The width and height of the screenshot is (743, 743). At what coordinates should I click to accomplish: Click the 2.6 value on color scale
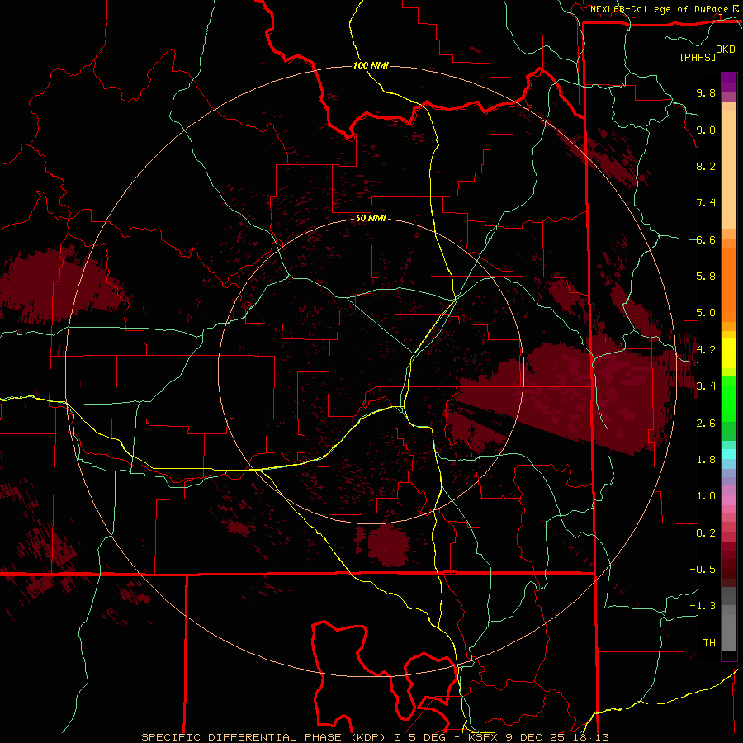coord(706,423)
